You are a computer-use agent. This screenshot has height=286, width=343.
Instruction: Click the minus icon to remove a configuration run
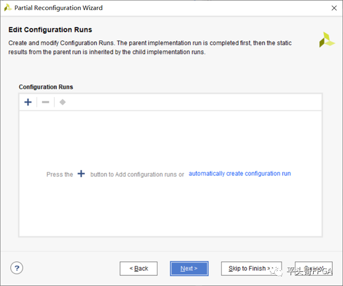click(x=46, y=102)
